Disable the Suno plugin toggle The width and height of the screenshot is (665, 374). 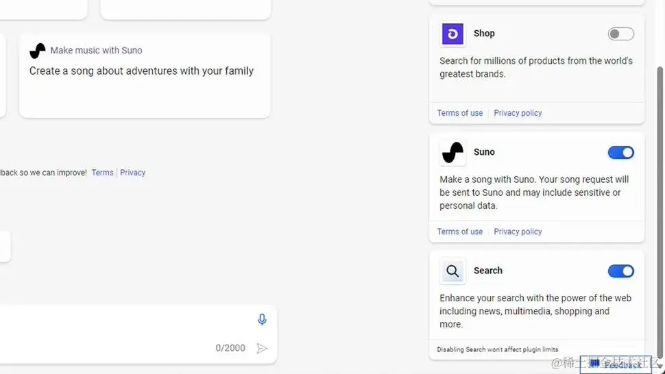pyautogui.click(x=621, y=153)
